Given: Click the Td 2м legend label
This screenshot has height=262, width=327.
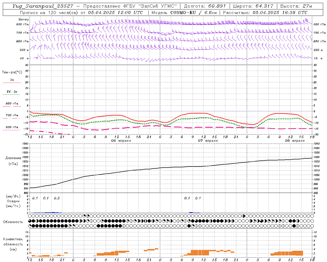Looking at the screenshot, I should 12,92.
